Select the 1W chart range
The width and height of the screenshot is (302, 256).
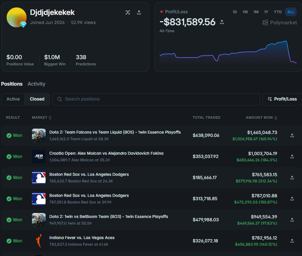click(245, 12)
